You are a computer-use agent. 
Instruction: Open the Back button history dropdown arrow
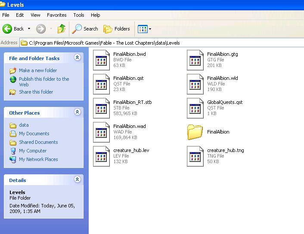[29, 29]
